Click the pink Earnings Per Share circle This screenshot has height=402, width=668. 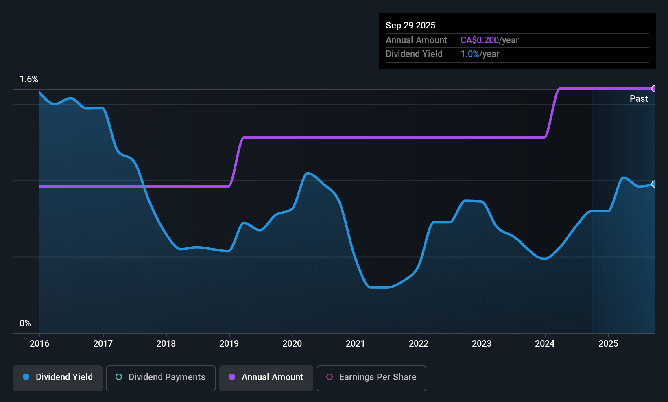click(330, 377)
